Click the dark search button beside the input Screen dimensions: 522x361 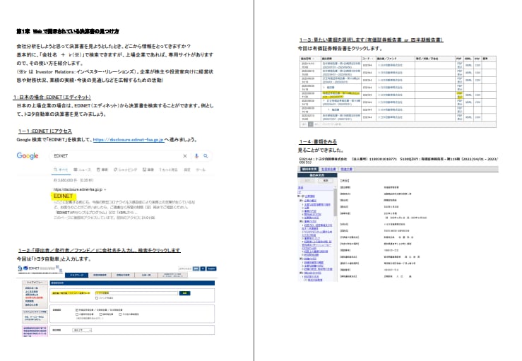[x=185, y=293]
